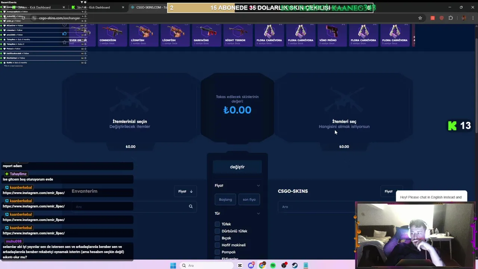
Task: Tick the Pompalı checkbox
Action: (x=217, y=252)
